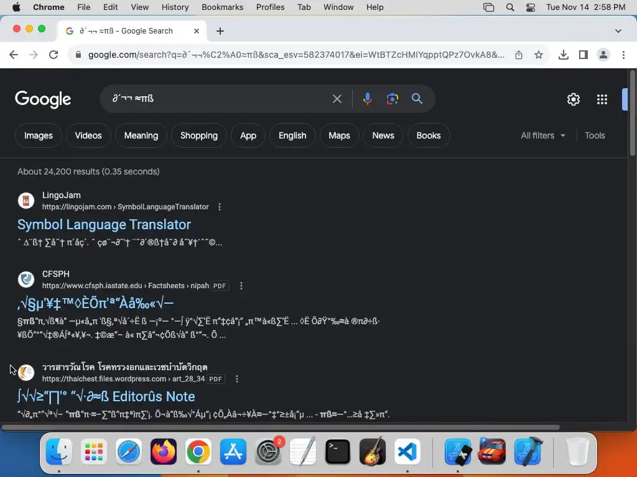The width and height of the screenshot is (637, 477).
Task: Open a new tab with plus button
Action: [220, 31]
